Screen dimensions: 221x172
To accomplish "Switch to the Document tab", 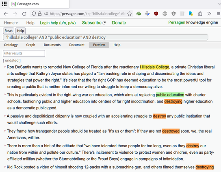I will pos(77,45).
